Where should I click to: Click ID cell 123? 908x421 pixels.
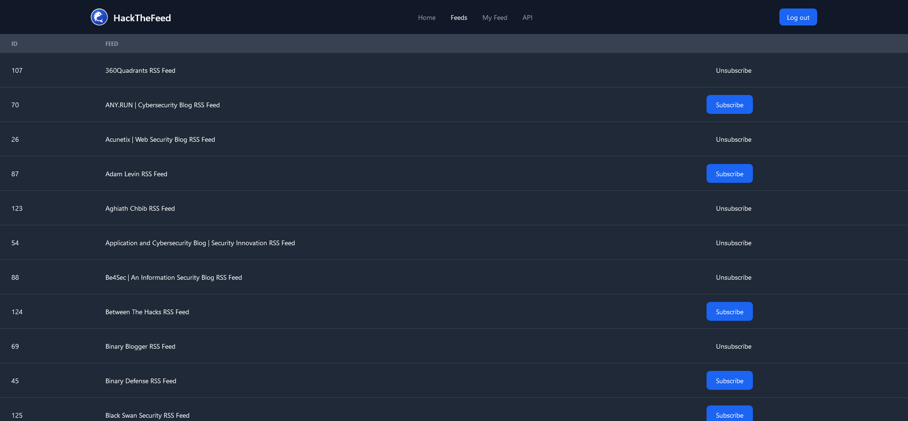17,208
